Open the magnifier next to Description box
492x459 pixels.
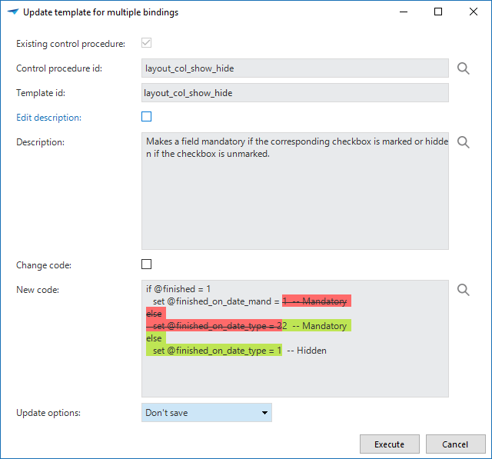pyautogui.click(x=464, y=142)
